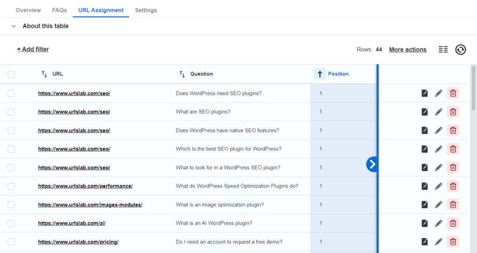The image size is (477, 253).
Task: Click the Position cell for the pricing row
Action: (x=343, y=242)
